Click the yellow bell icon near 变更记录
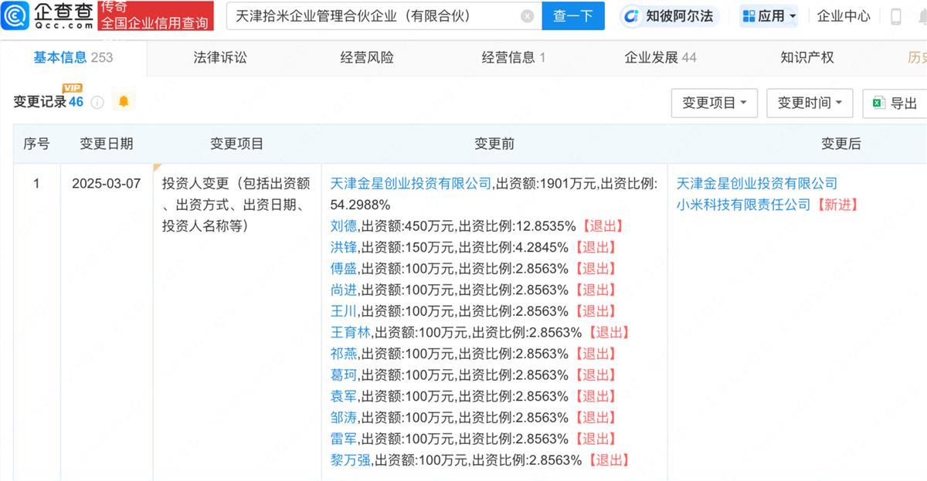The image size is (927, 481). click(x=124, y=102)
